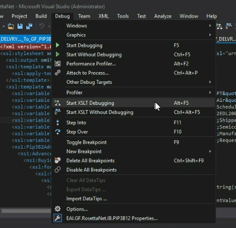This screenshot has width=236, height=228.
Task: Choose Delete All Breakpoints entry
Action: (x=134, y=160)
